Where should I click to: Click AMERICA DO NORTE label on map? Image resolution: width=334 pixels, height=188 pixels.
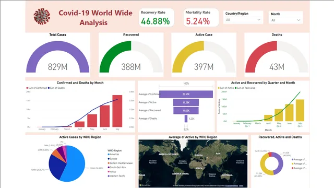click(169, 154)
